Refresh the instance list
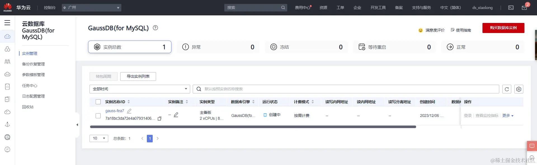The width and height of the screenshot is (537, 165). tap(507, 89)
